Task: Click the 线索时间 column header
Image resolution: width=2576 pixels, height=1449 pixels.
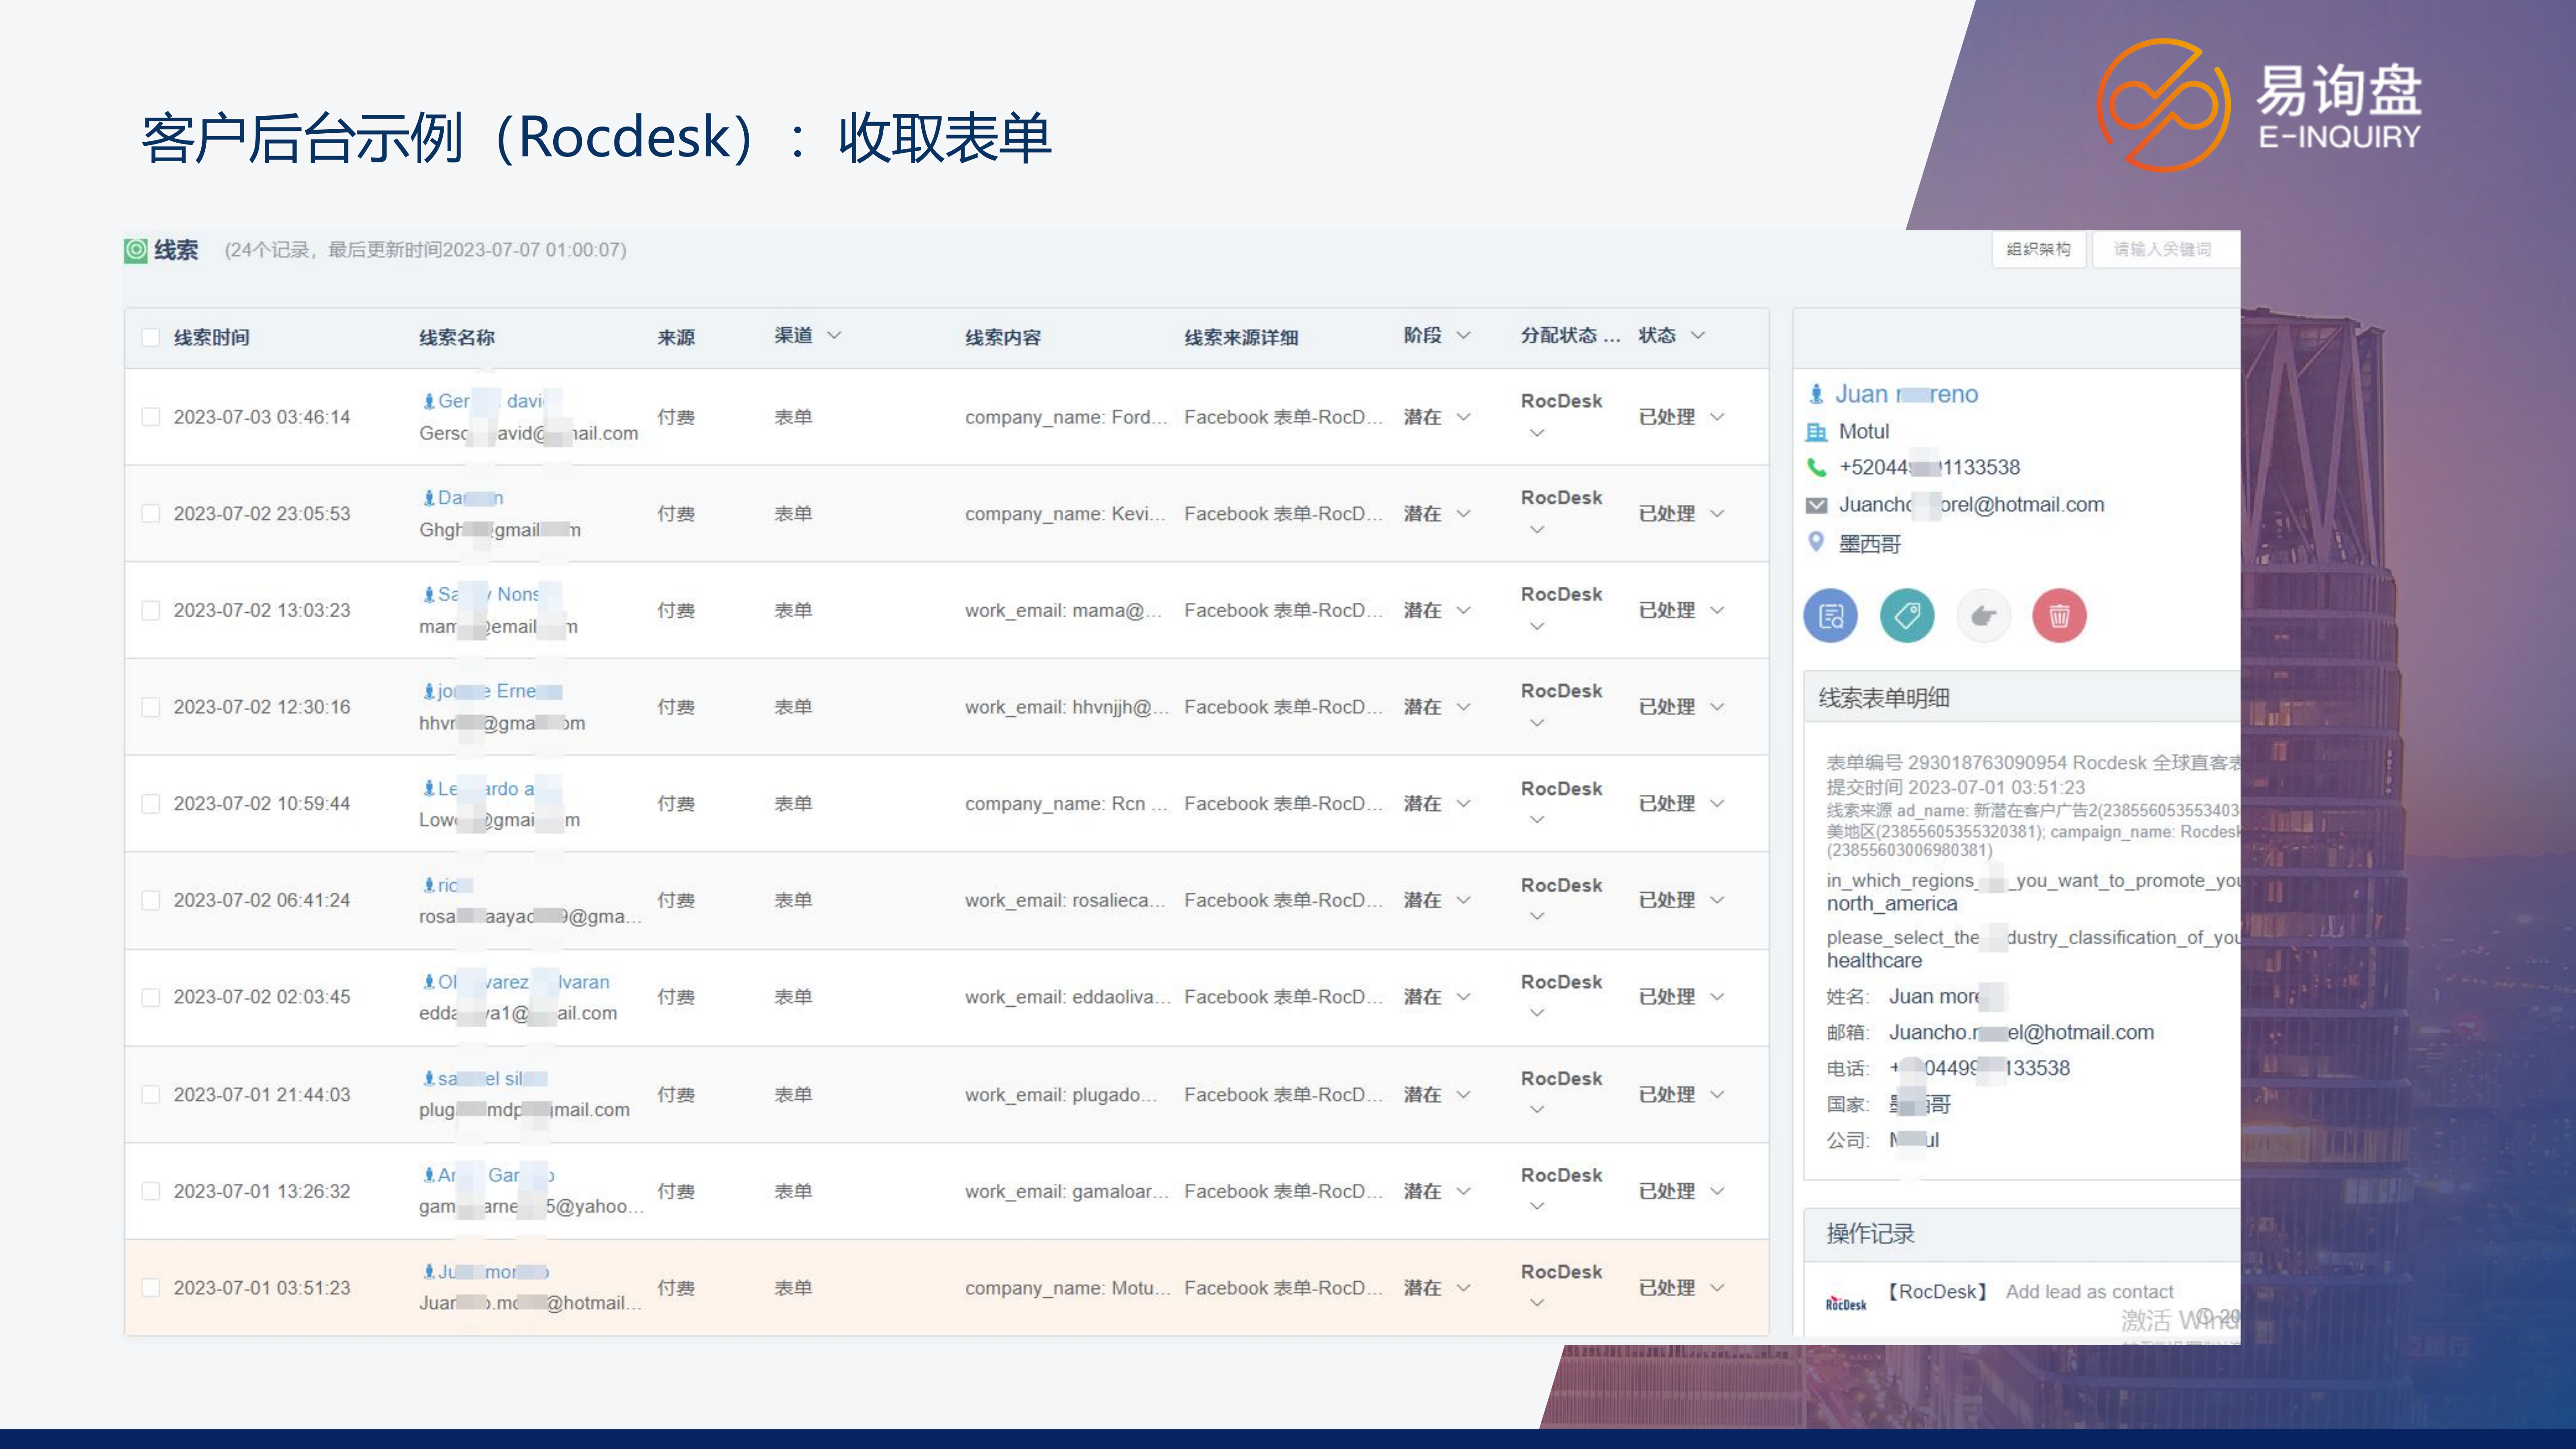Action: 212,338
